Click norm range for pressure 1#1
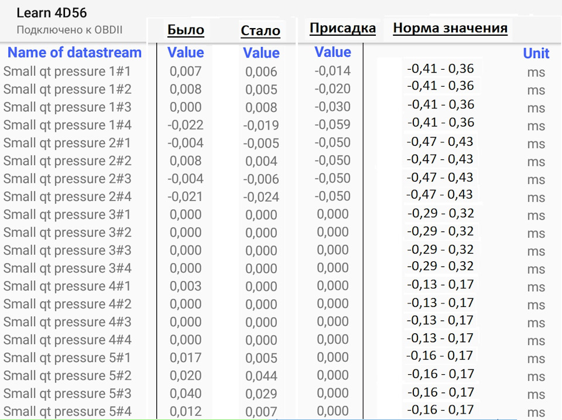This screenshot has width=562, height=420. click(x=440, y=68)
